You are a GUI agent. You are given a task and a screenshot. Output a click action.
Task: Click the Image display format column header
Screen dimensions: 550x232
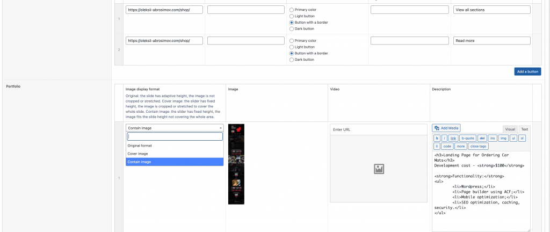(x=143, y=89)
